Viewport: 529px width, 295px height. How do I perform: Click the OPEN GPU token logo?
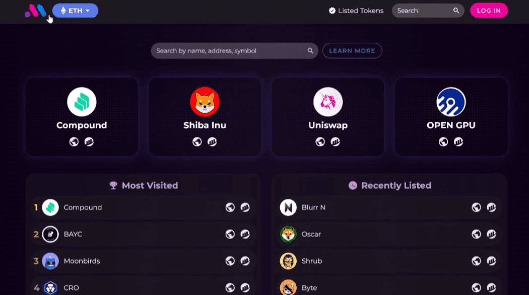pos(451,102)
